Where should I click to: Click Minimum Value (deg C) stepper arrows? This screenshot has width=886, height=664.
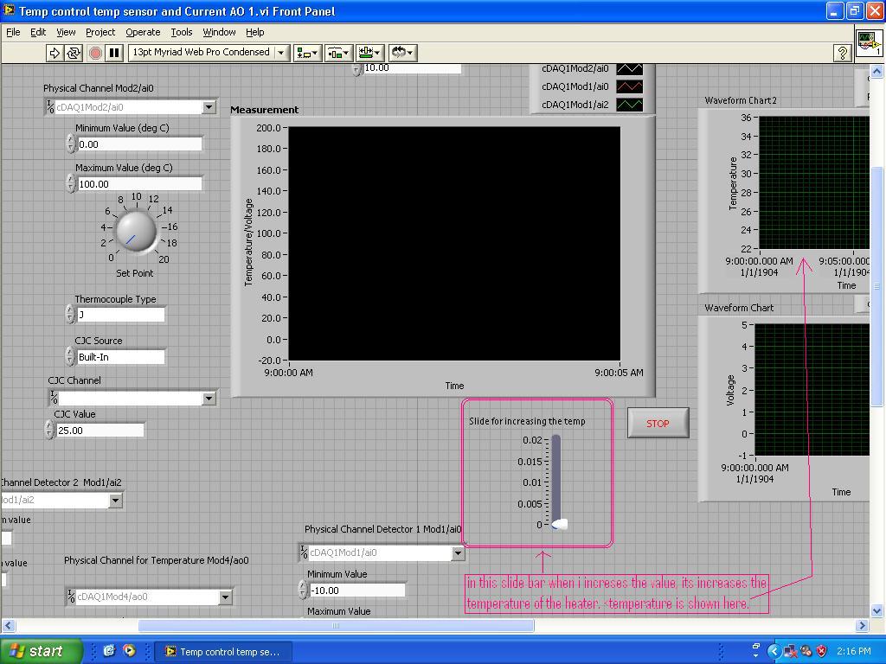[71, 144]
